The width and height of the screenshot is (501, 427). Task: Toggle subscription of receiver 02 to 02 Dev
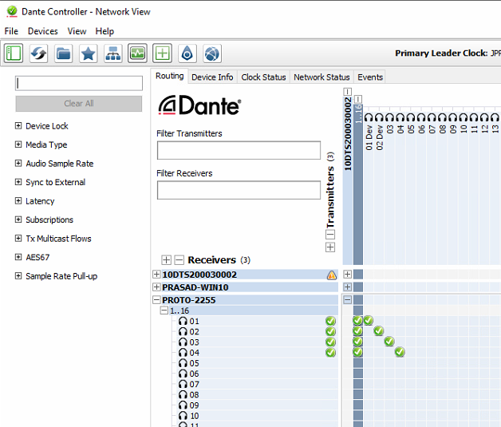pyautogui.click(x=379, y=330)
